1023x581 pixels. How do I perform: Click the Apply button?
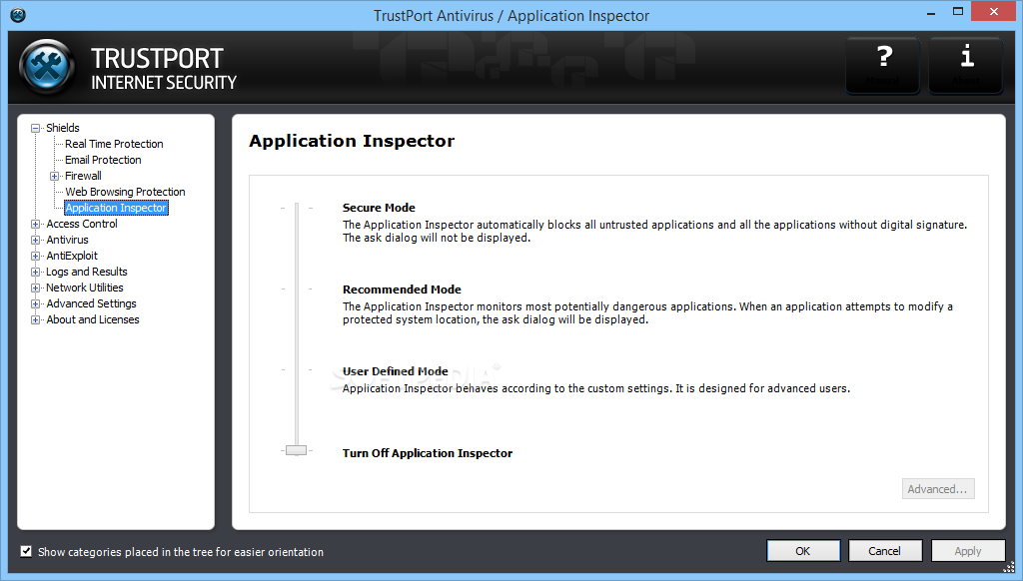click(x=967, y=551)
